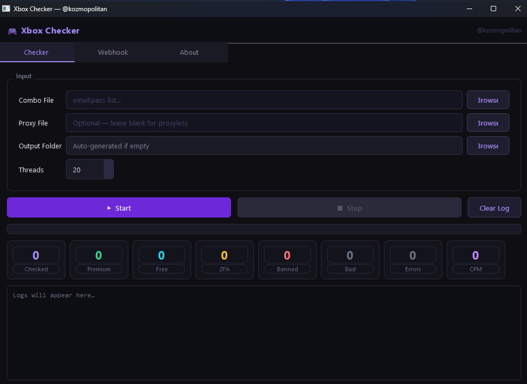Browse for a Proxy File

tap(488, 122)
